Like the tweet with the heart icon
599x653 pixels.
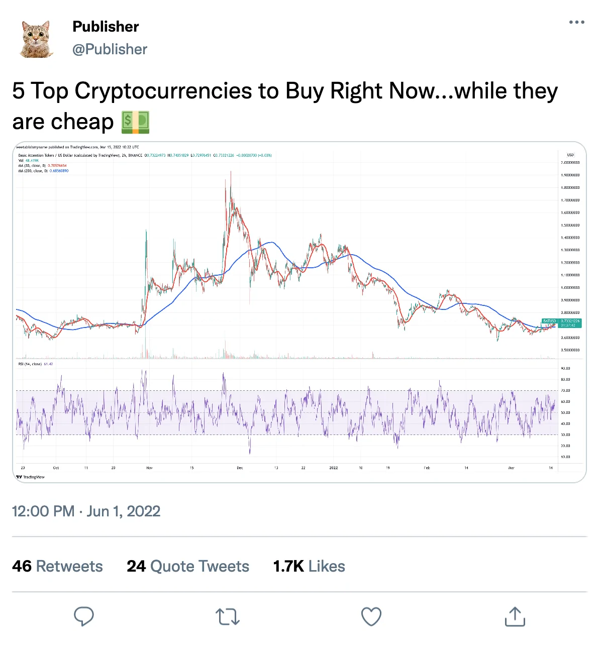point(371,616)
